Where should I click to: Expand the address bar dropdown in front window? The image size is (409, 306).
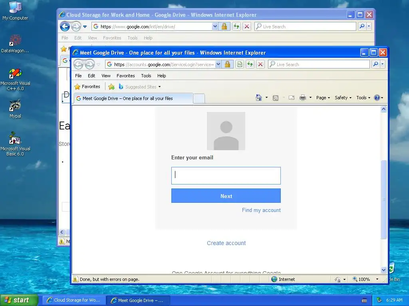218,64
